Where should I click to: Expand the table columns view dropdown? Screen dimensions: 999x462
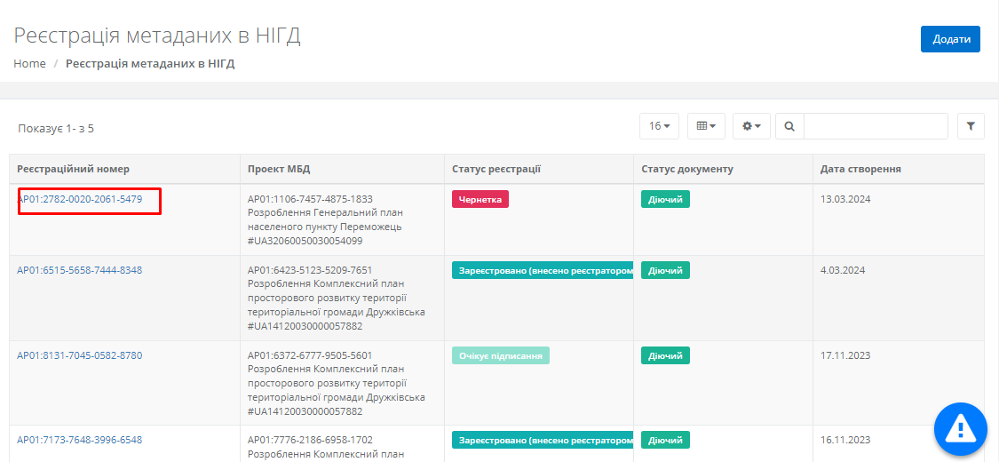coord(706,126)
